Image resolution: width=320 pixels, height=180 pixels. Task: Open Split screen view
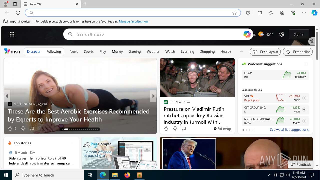(260, 13)
